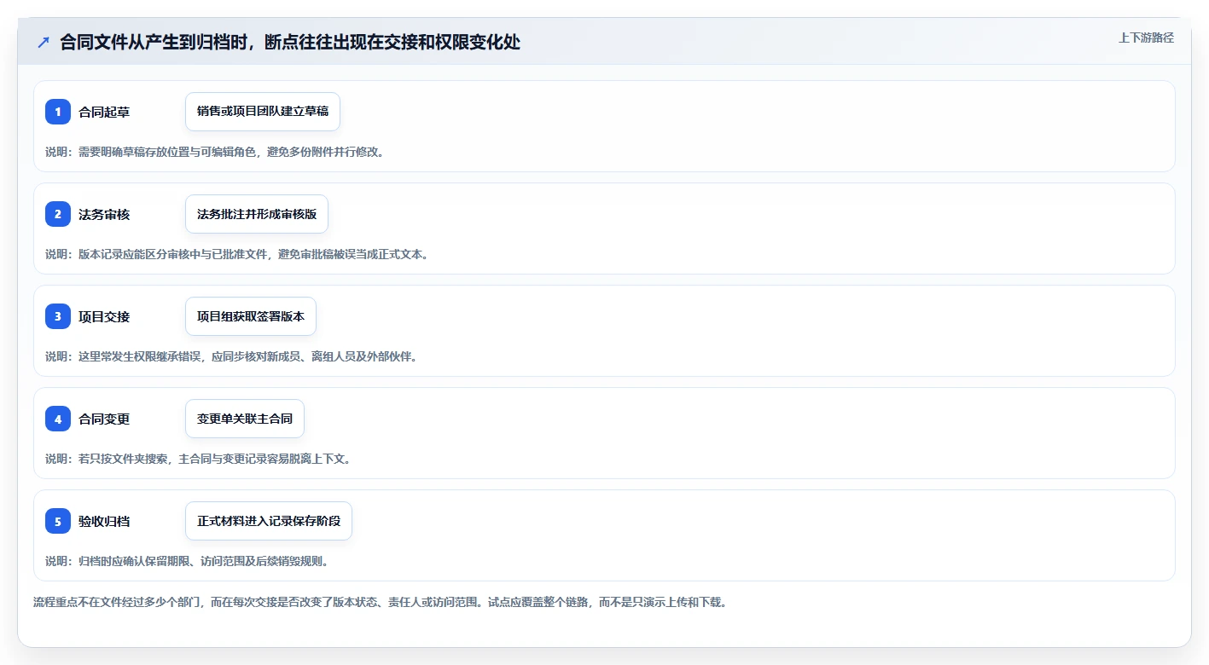Click the 销售或项目团队建立草稿 chip
This screenshot has height=665, width=1209.
coord(263,112)
